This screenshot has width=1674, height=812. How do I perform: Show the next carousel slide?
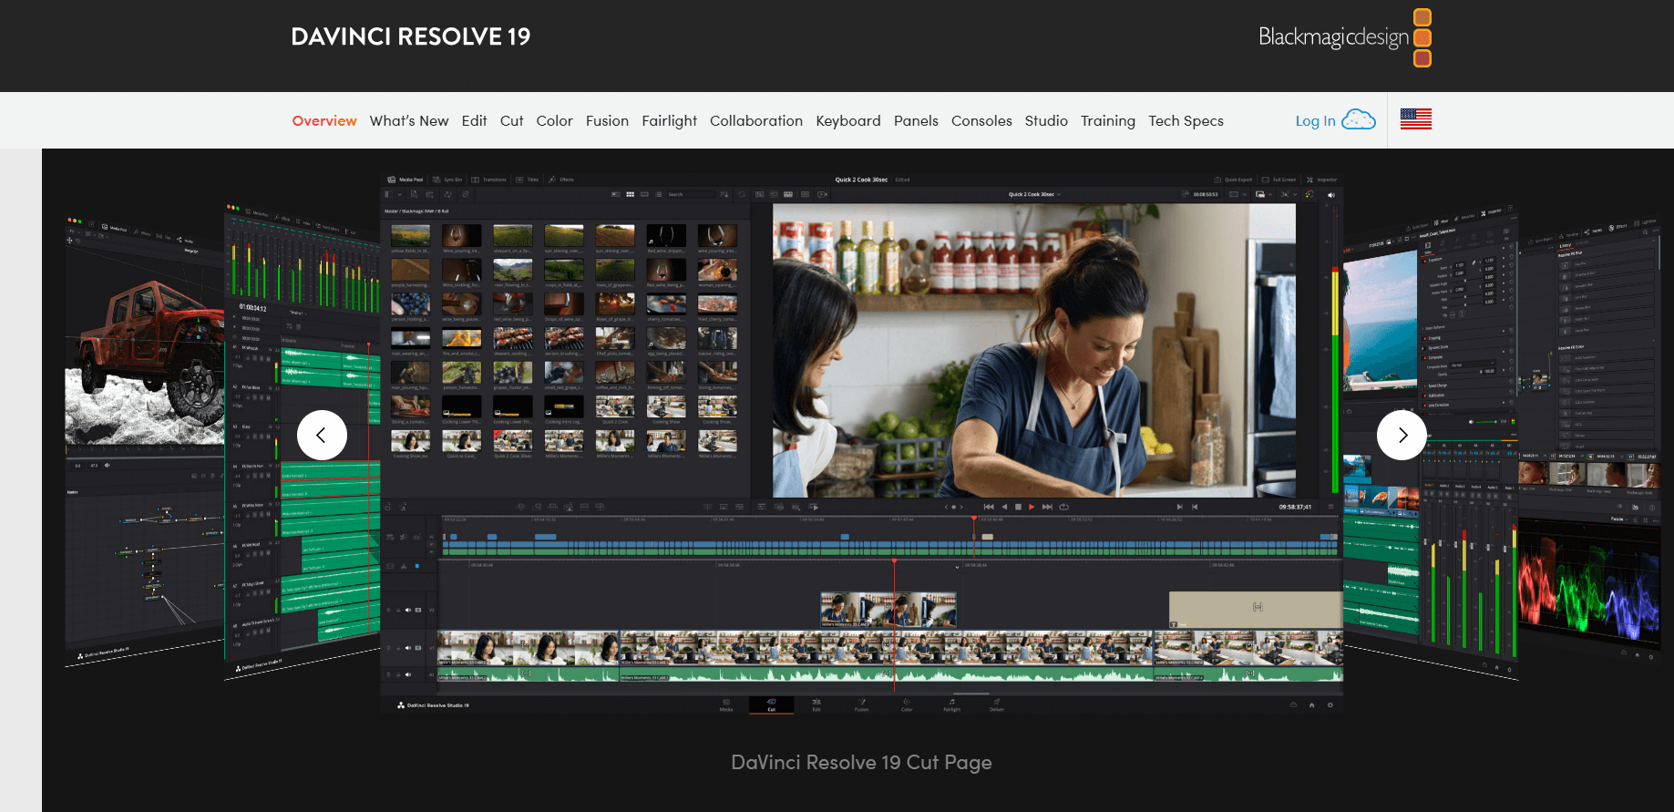1402,436
